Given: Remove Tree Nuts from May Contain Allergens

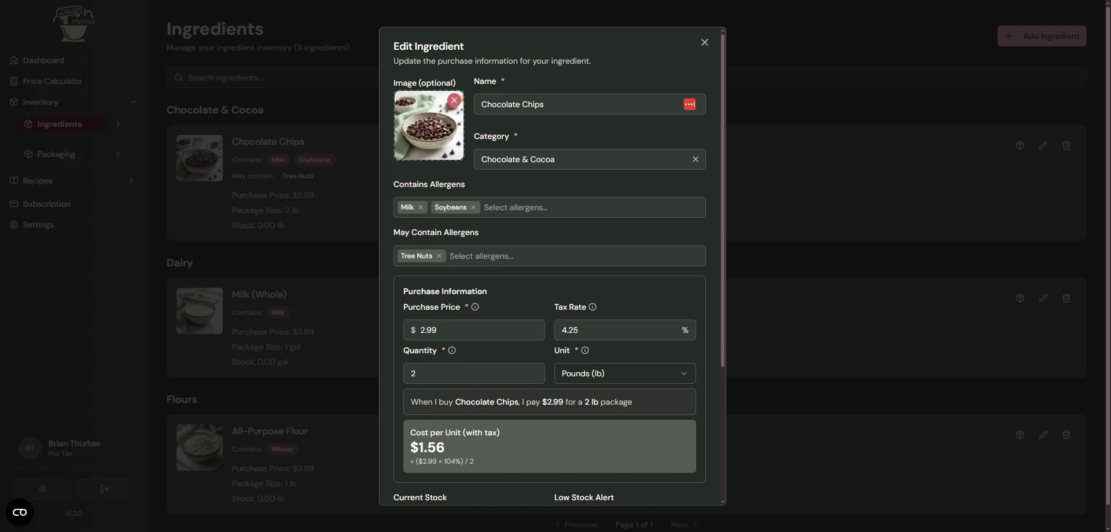Looking at the screenshot, I should pyautogui.click(x=439, y=256).
